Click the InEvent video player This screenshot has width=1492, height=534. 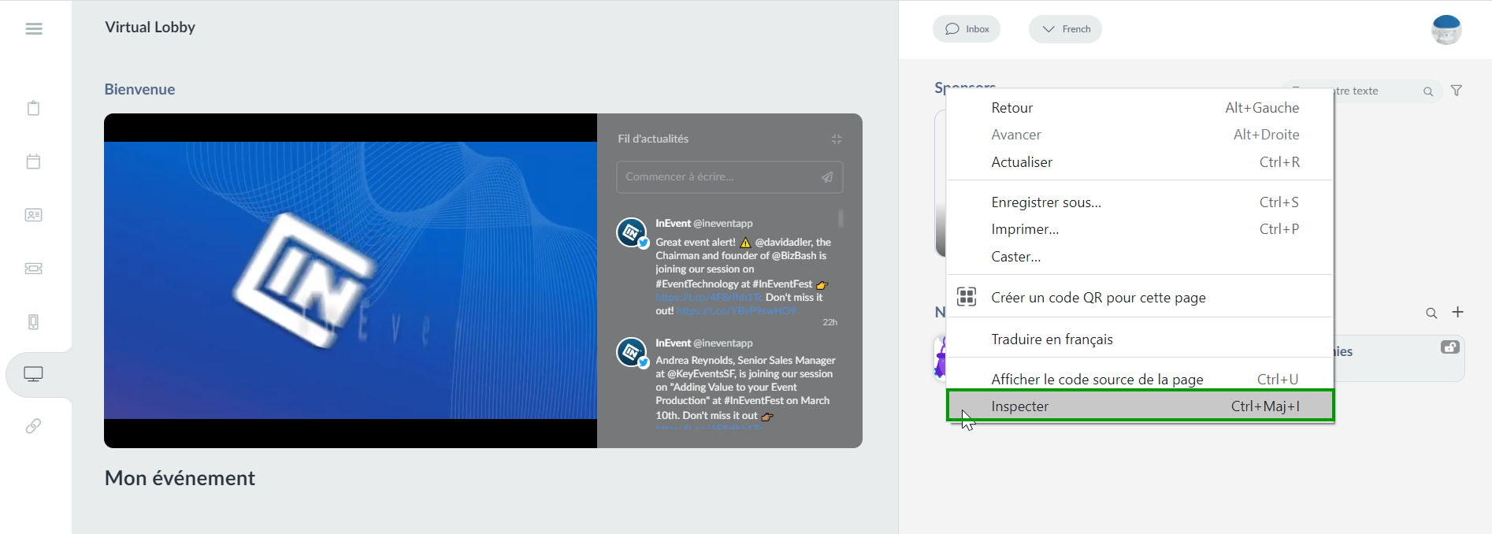pos(351,280)
